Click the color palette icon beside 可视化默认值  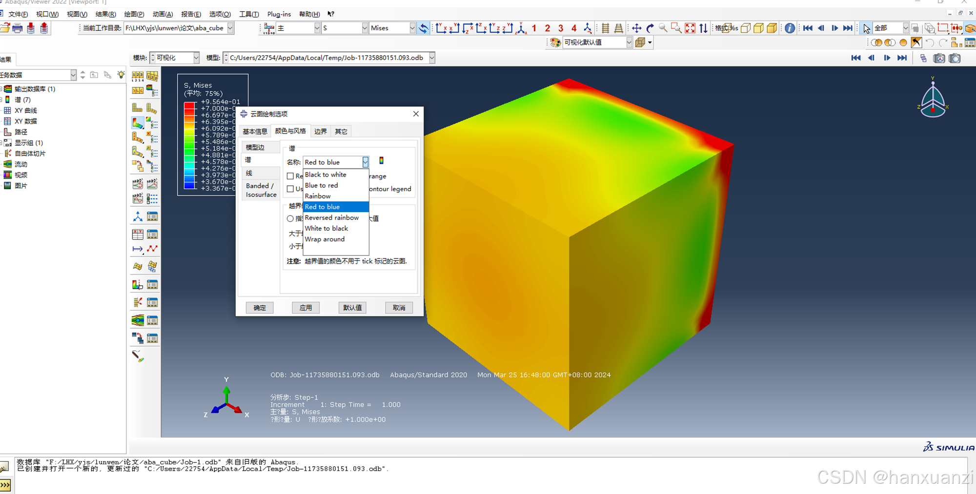pyautogui.click(x=555, y=42)
